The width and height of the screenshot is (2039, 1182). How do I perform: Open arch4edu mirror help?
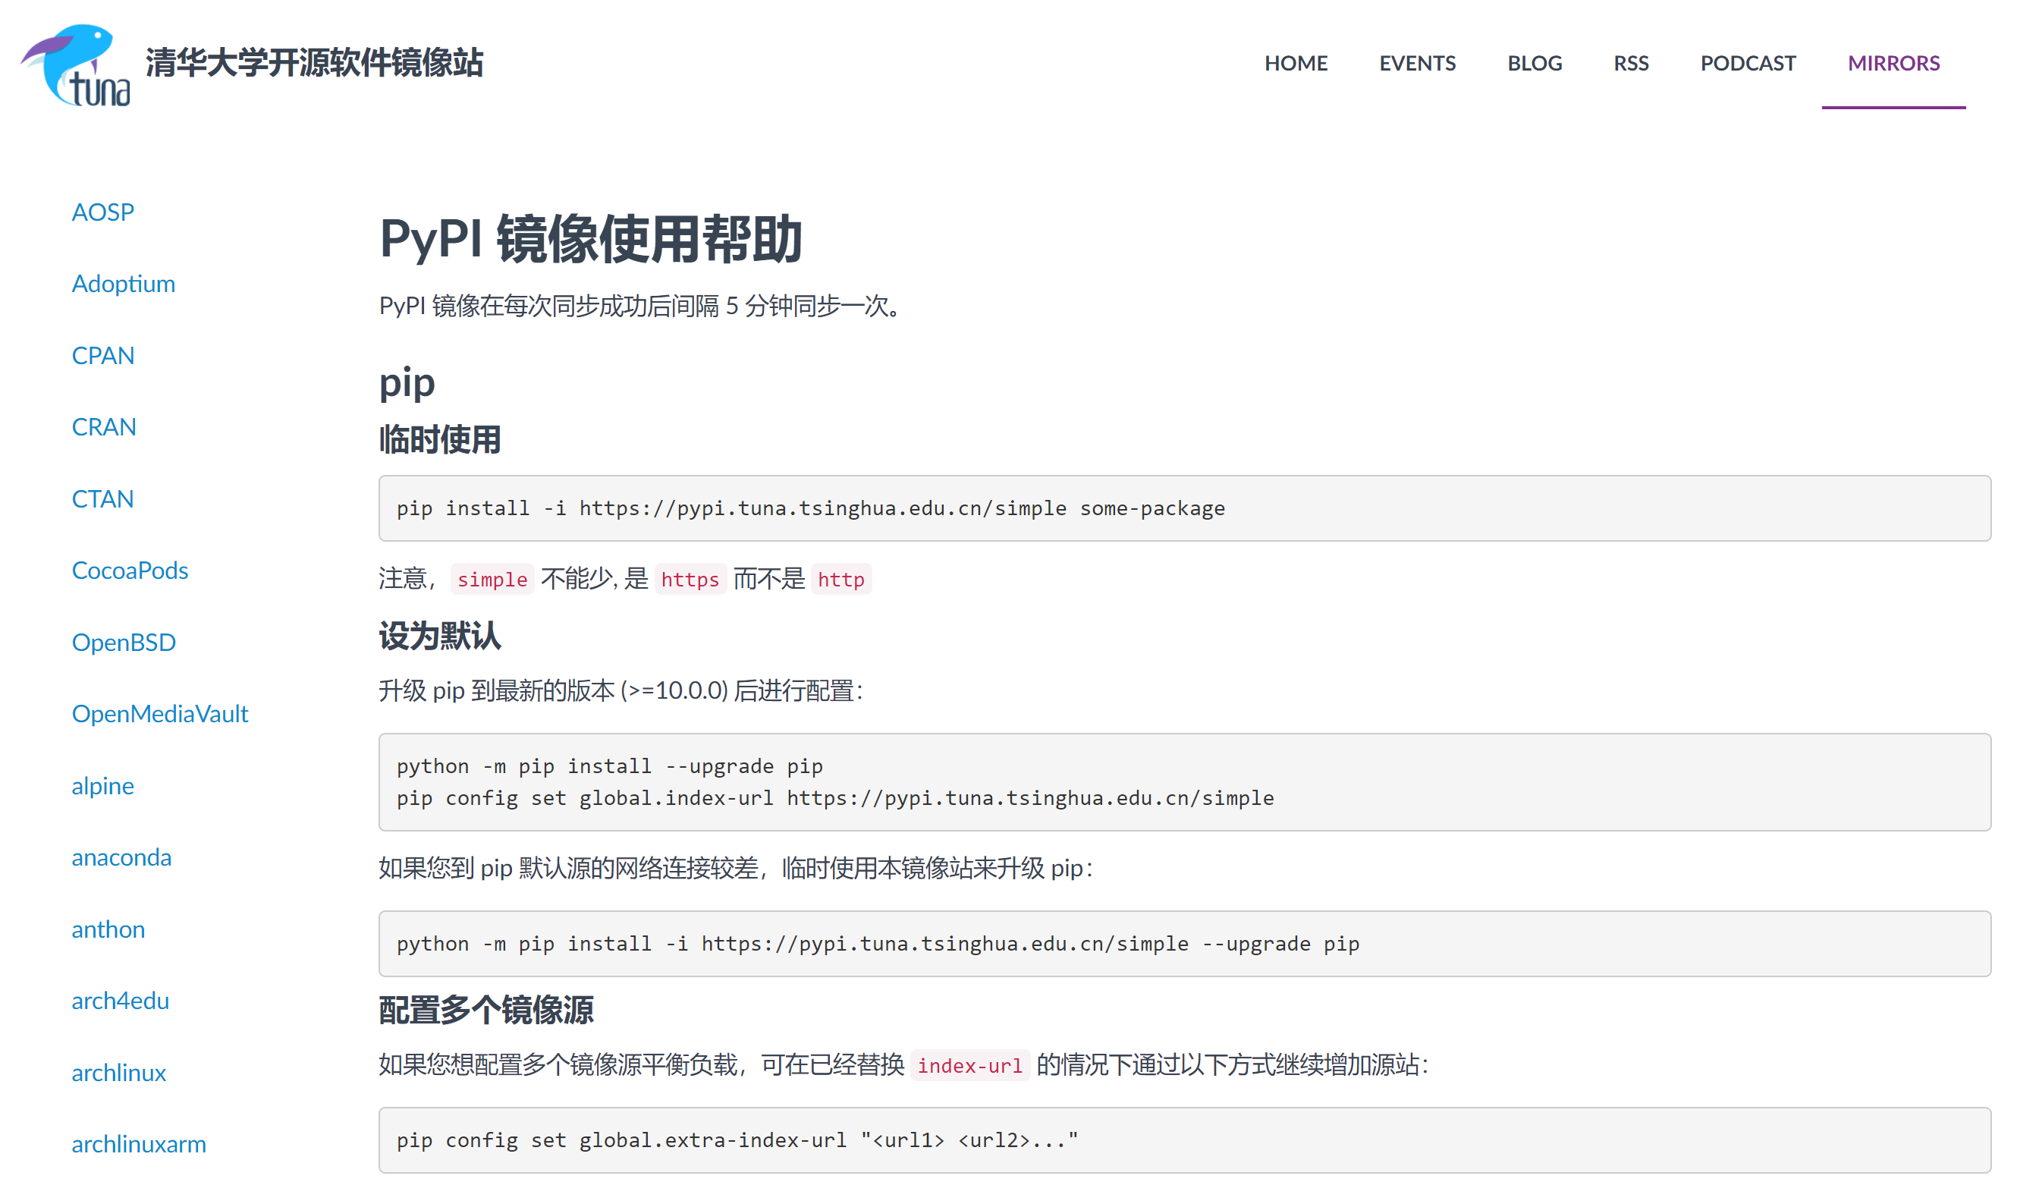click(121, 1001)
